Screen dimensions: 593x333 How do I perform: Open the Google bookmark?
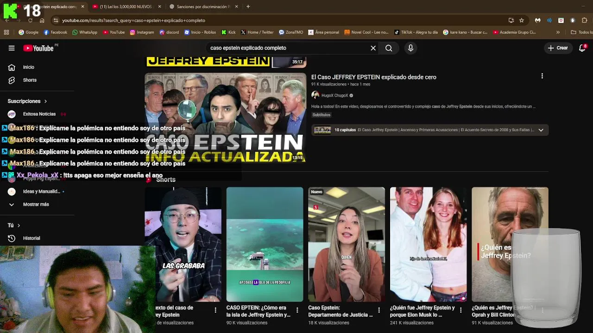(28, 32)
